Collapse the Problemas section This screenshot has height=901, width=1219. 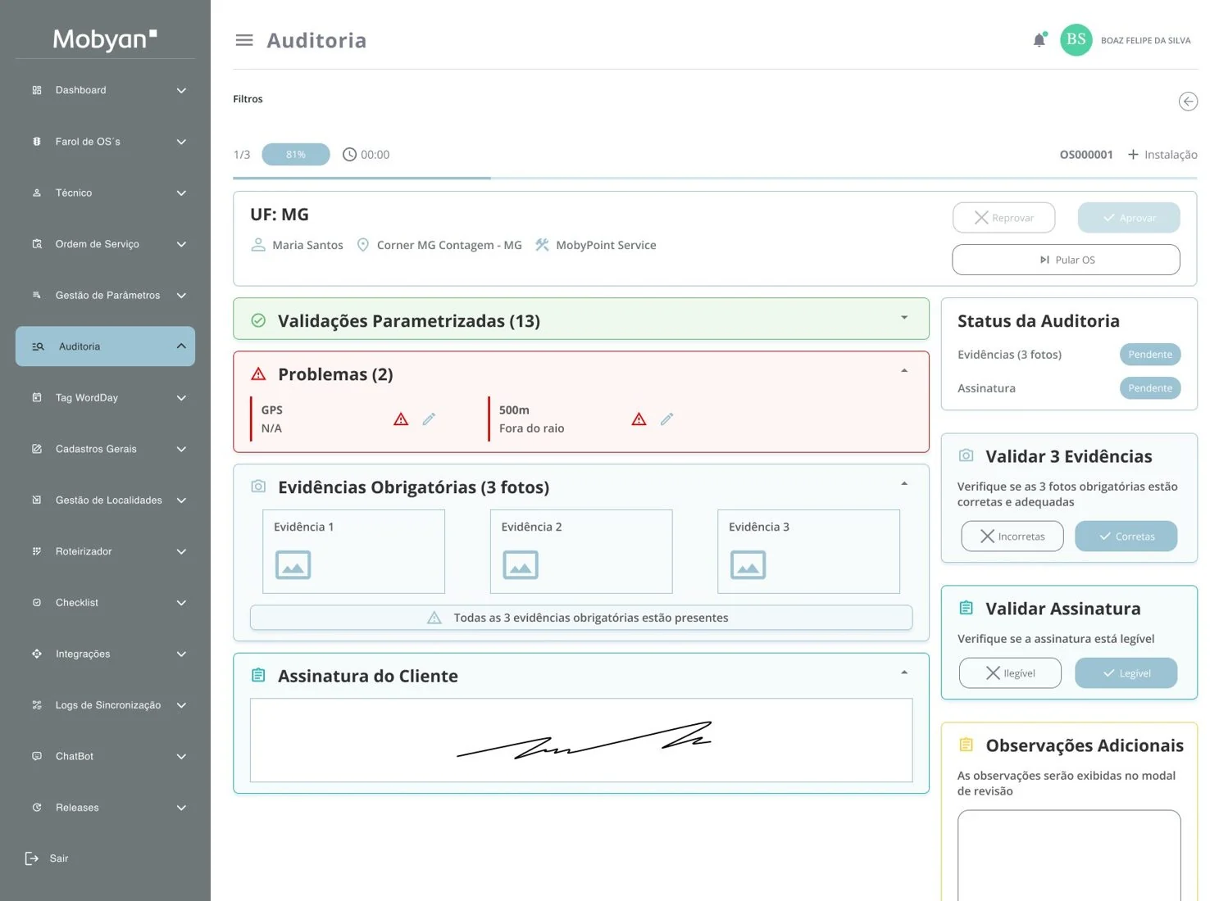tap(904, 371)
